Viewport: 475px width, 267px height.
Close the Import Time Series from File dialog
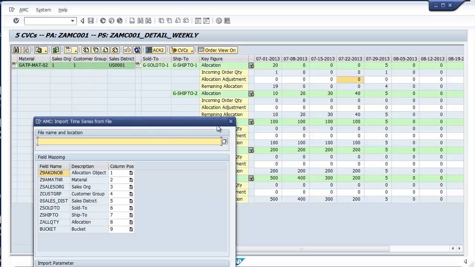230,121
